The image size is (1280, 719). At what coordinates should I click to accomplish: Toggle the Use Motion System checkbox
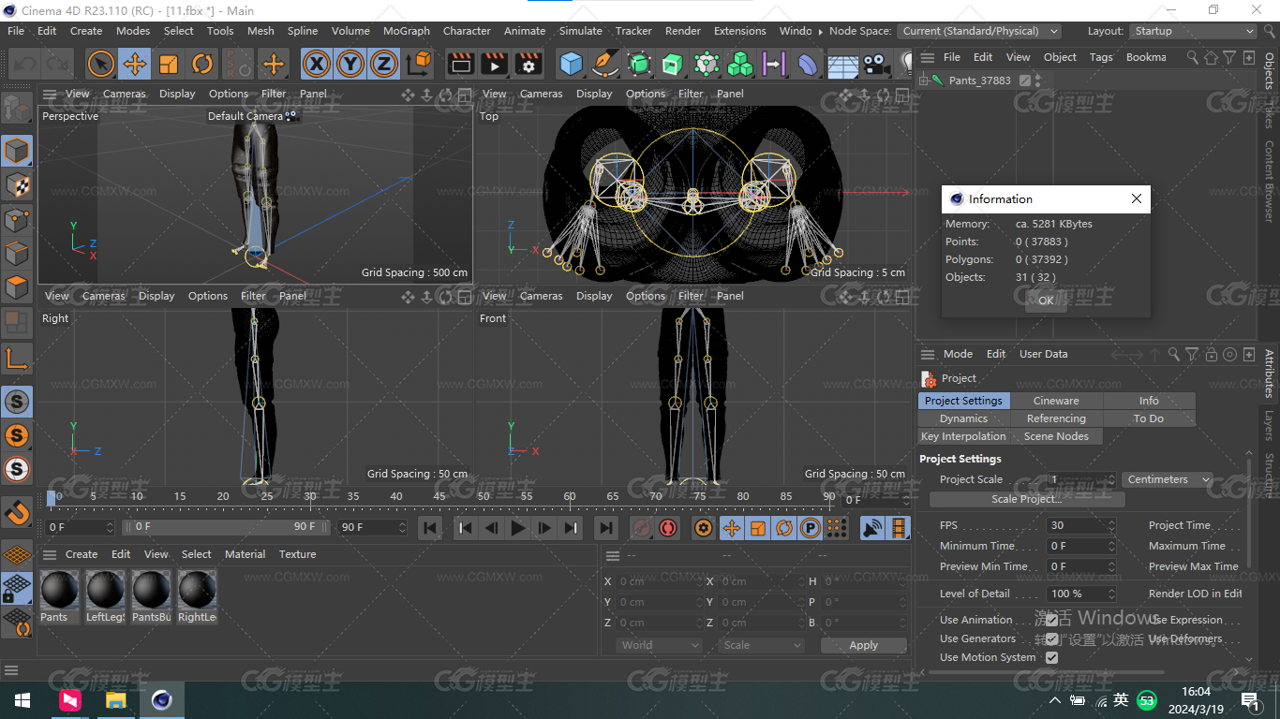tap(1051, 657)
